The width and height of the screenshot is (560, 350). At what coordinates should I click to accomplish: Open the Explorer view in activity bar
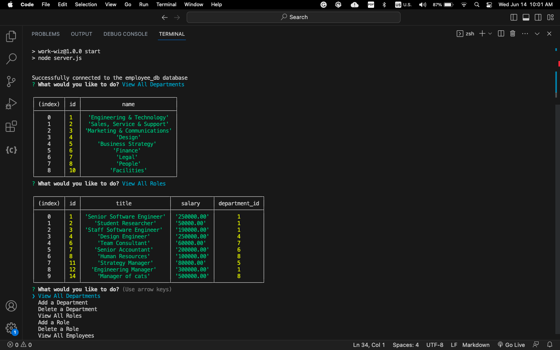(11, 36)
